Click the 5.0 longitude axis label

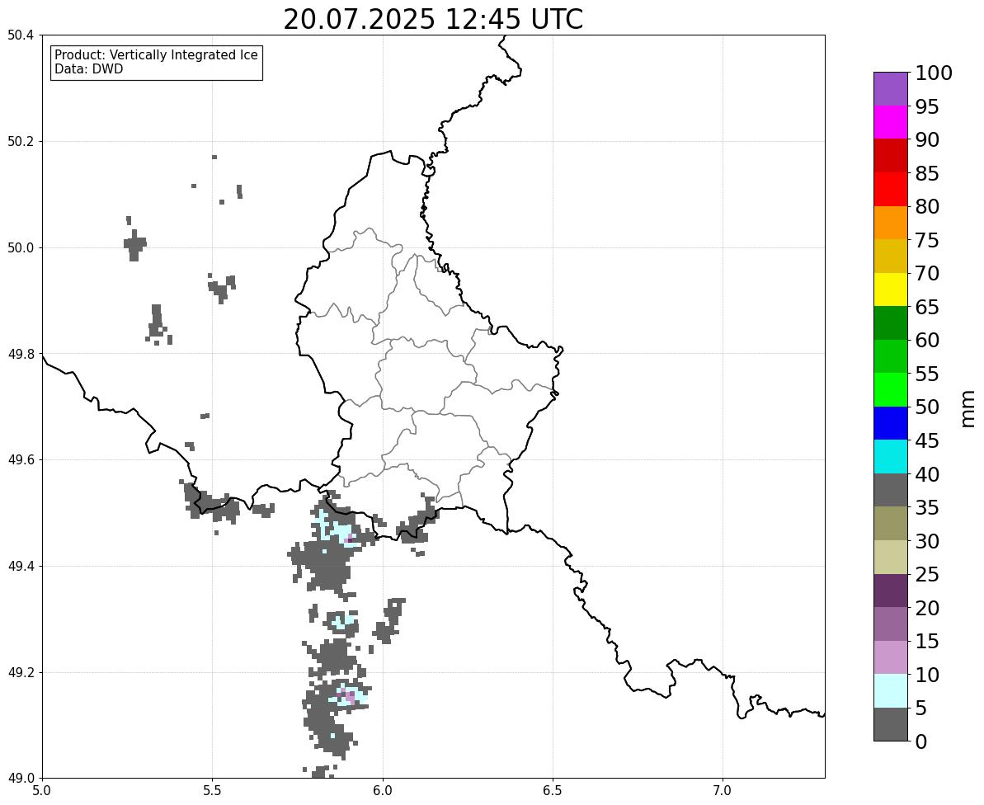(42, 791)
